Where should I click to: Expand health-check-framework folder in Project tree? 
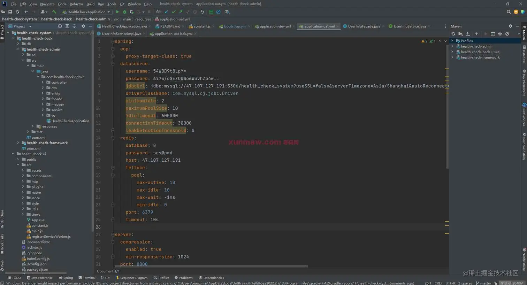click(x=18, y=143)
